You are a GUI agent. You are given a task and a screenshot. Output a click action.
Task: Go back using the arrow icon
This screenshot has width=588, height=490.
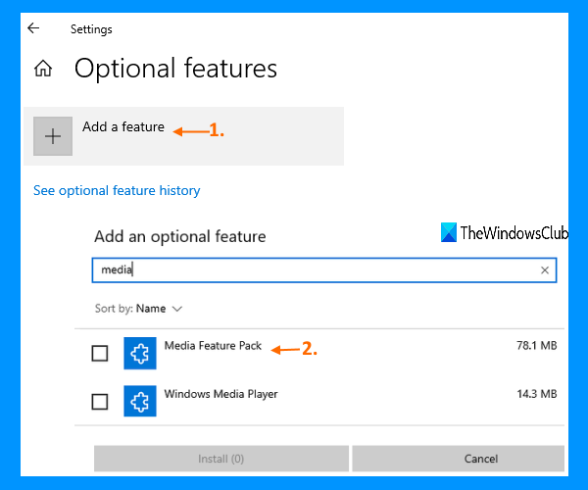click(33, 28)
